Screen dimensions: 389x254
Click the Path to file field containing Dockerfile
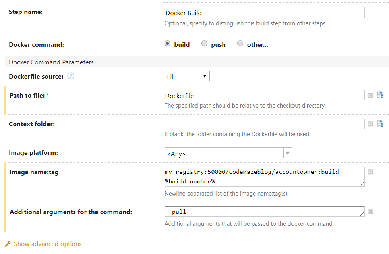click(264, 95)
